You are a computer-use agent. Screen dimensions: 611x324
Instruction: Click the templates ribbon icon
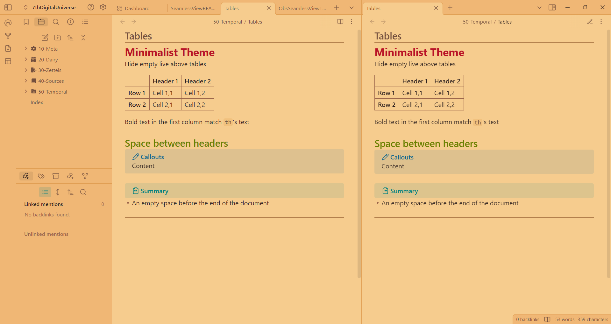pyautogui.click(x=8, y=48)
